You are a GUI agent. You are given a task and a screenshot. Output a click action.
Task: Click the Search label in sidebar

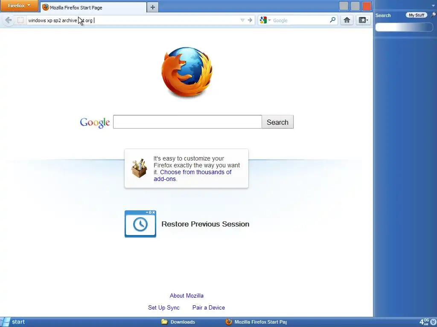[x=383, y=15]
